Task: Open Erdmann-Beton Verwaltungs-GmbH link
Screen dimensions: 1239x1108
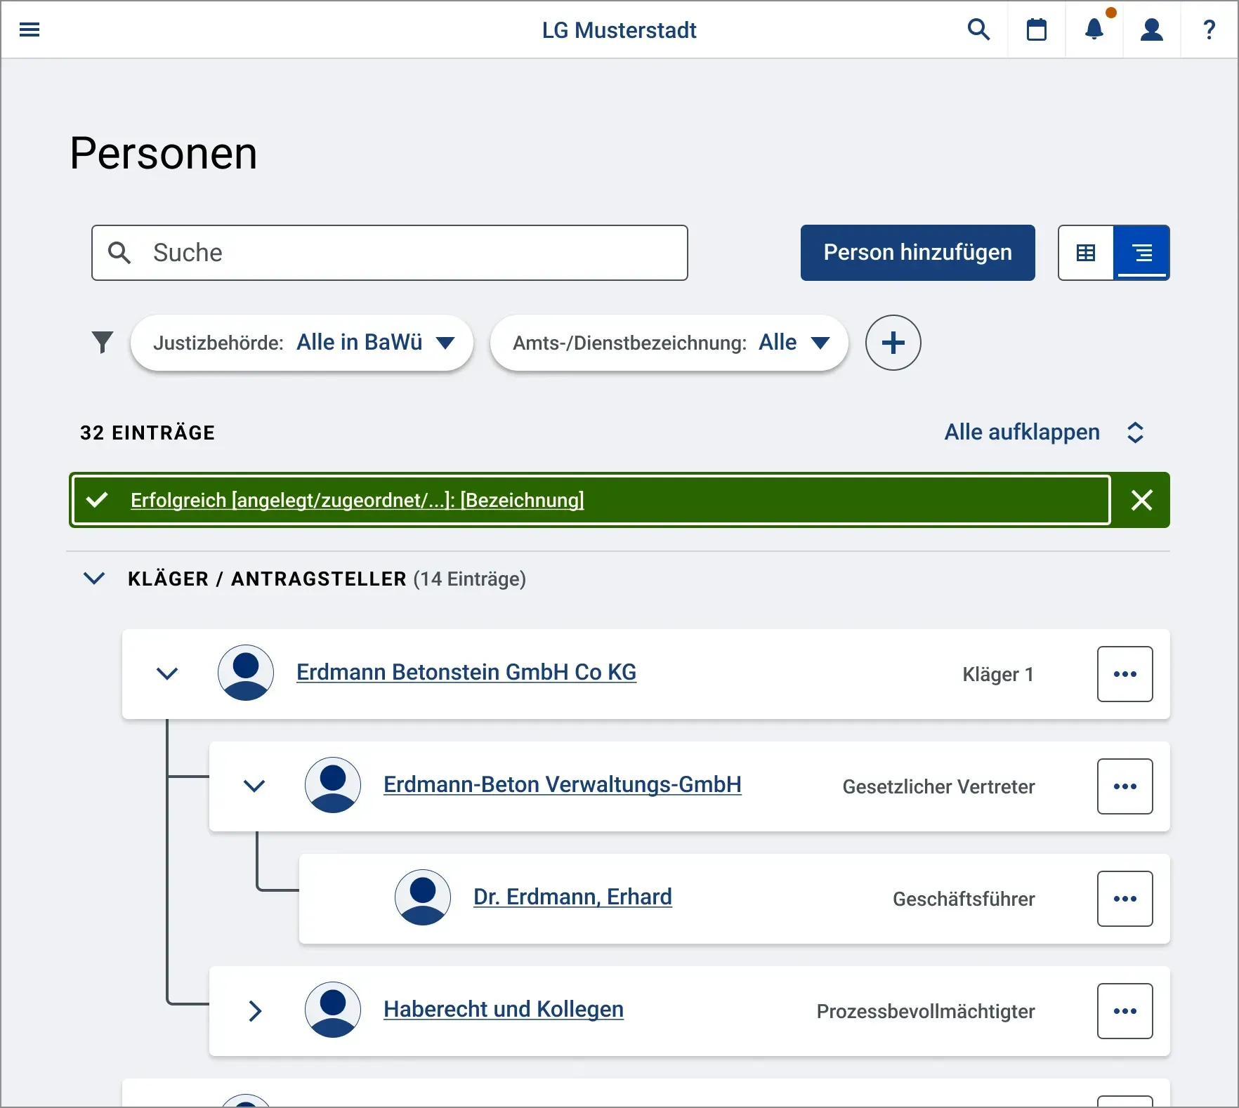Action: point(562,785)
